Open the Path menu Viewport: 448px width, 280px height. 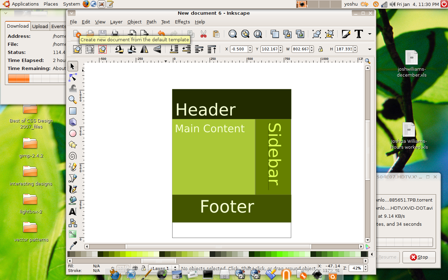[151, 22]
